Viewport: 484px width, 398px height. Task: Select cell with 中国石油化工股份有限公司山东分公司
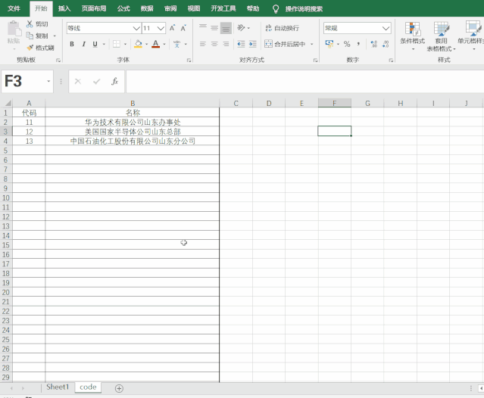(x=133, y=141)
